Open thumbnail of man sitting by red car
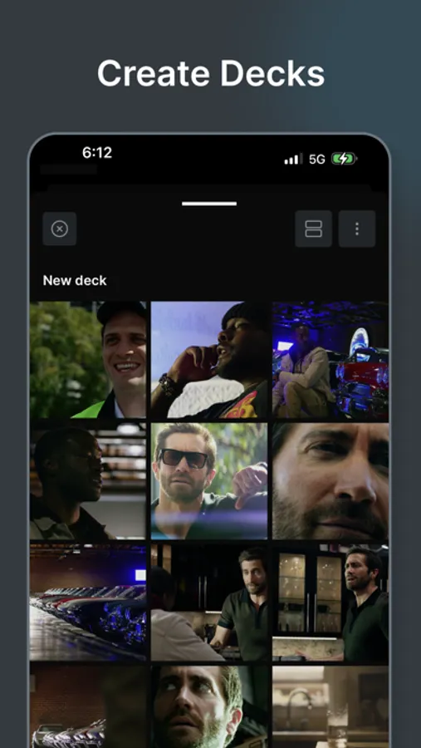 [330, 360]
